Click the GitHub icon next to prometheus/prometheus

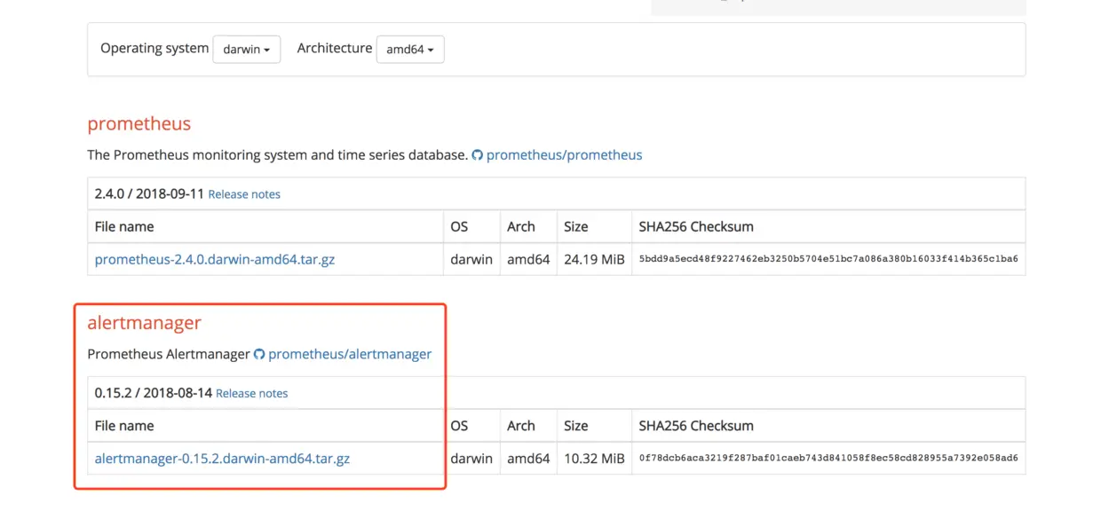tap(478, 155)
